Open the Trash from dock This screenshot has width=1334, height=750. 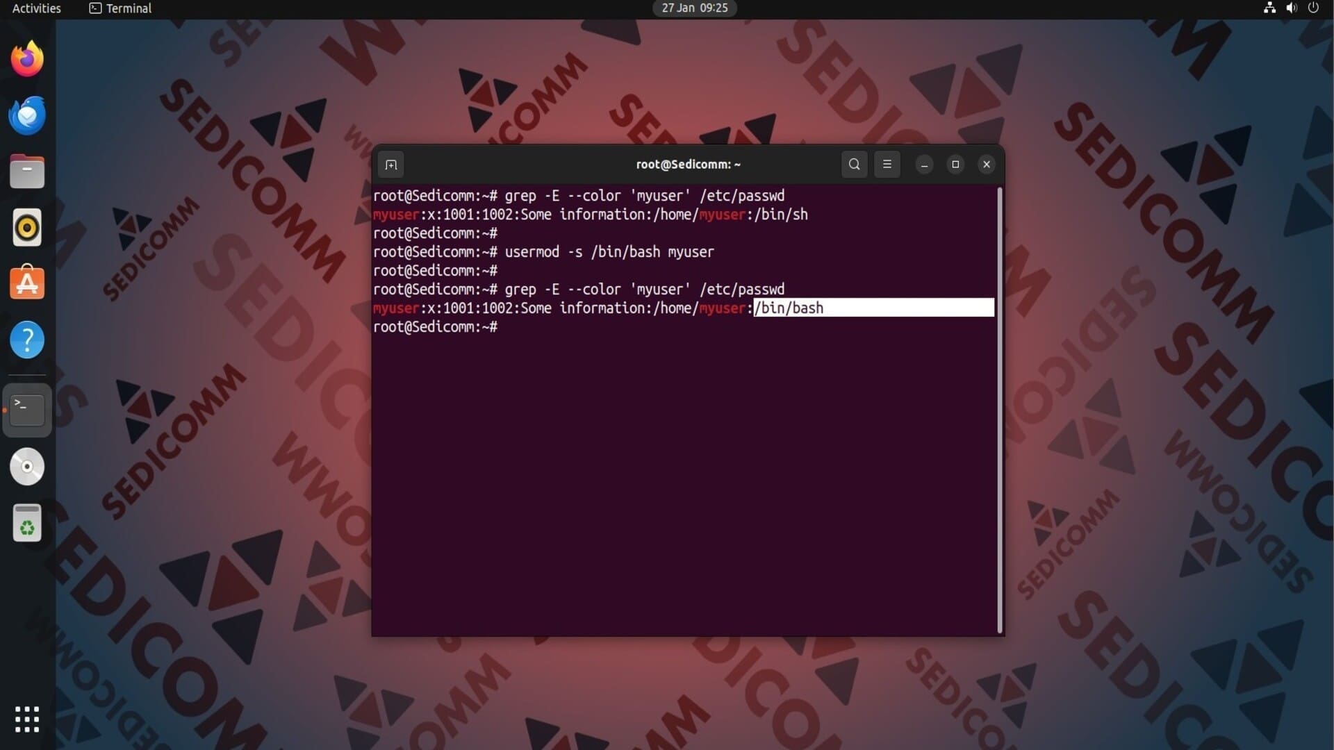[27, 523]
